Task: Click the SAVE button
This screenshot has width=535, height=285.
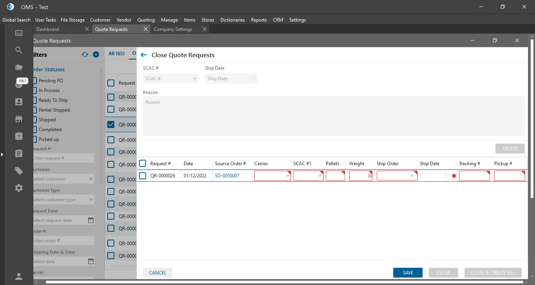Action: point(408,273)
